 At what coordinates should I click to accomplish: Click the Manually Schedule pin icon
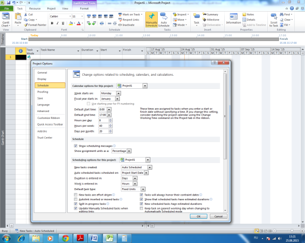151,17
